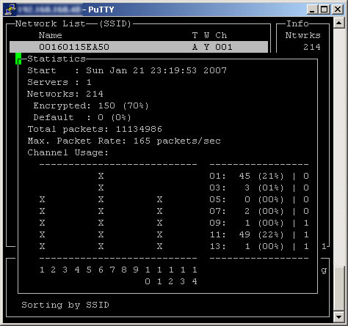This screenshot has height=326, width=348.
Task: Click the 'Max. Packet Rate: 165 packets/sec' line
Action: tap(124, 141)
